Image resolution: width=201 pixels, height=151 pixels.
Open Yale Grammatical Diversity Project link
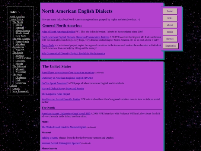(x=73, y=54)
